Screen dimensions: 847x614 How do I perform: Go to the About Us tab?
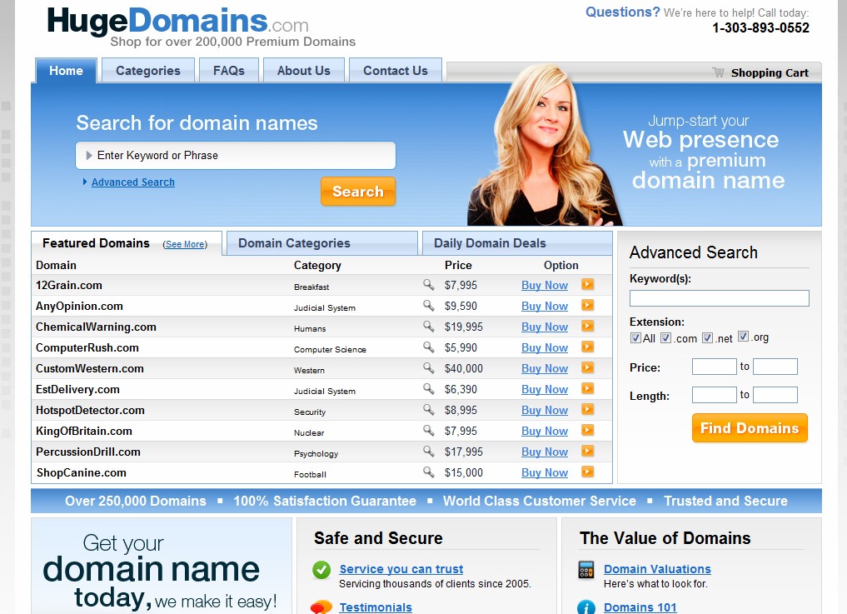pyautogui.click(x=304, y=71)
